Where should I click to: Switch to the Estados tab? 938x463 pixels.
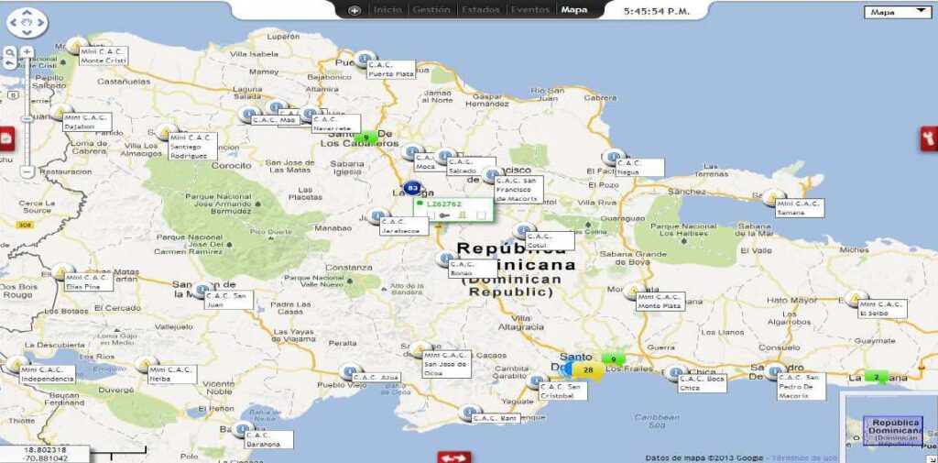[x=480, y=10]
